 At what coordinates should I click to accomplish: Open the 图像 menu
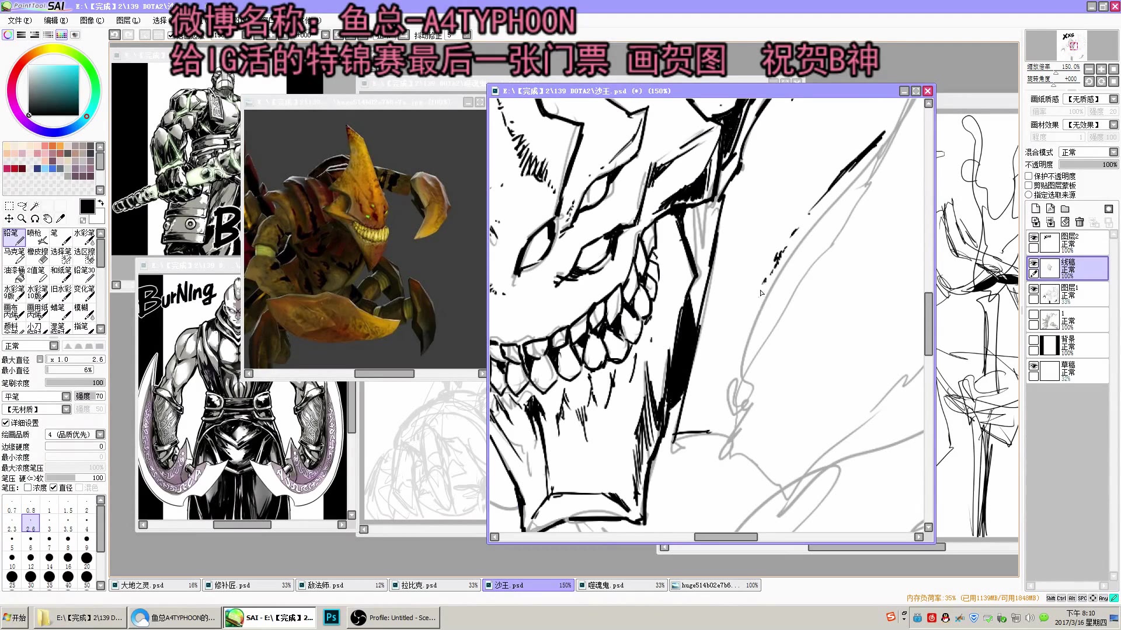[92, 20]
